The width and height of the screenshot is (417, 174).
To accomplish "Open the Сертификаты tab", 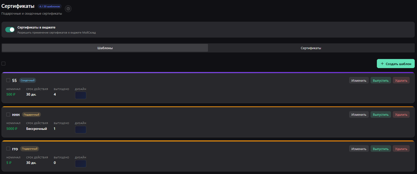I will [x=311, y=48].
